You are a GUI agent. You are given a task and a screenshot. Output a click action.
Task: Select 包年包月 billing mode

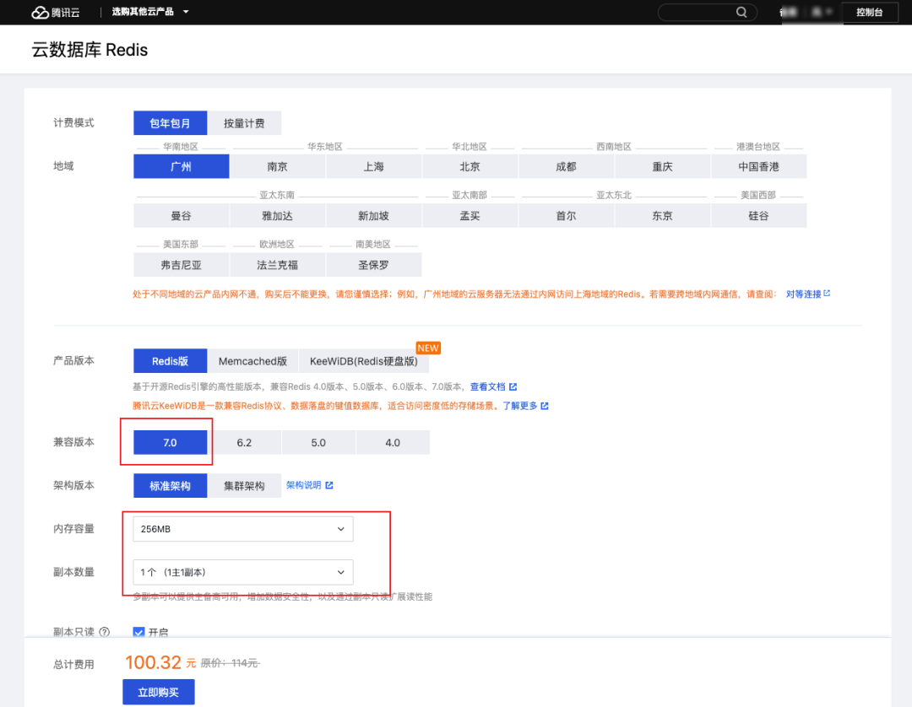(170, 123)
